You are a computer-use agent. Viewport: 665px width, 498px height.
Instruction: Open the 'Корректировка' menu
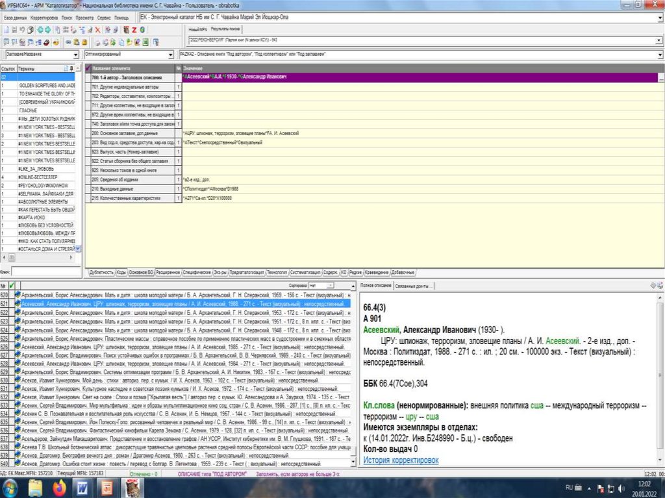[44, 18]
